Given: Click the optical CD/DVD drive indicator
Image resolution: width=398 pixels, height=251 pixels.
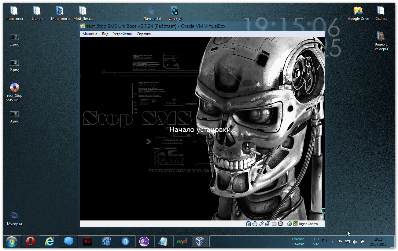Looking at the screenshot, I should coord(255,224).
